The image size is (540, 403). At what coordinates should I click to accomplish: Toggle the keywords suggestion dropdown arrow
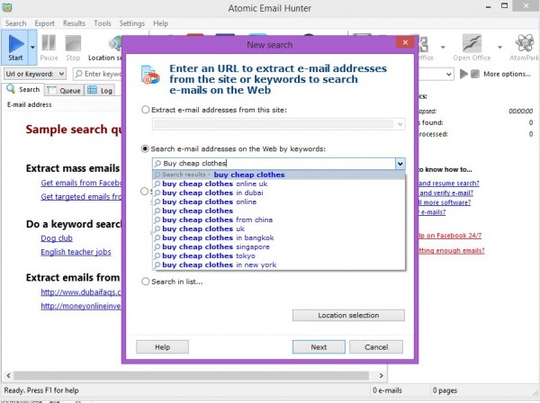pos(400,164)
